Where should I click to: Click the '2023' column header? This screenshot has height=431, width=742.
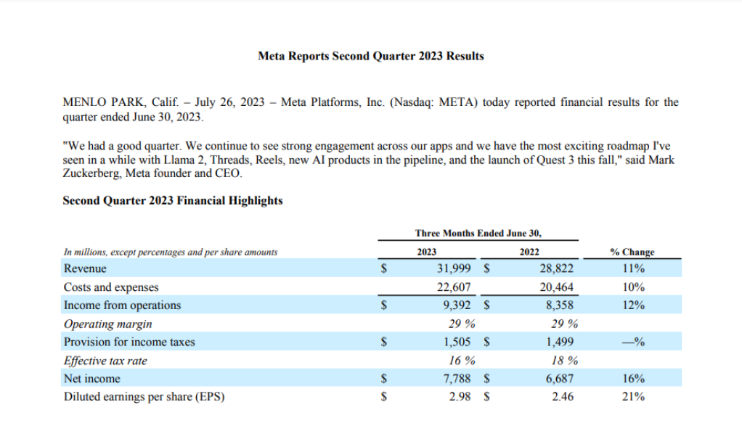426,253
